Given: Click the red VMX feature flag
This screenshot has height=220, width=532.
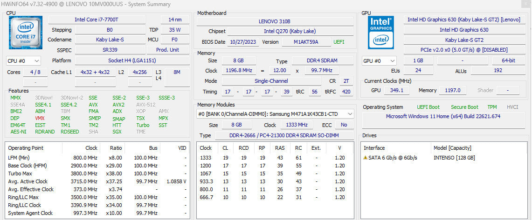Looking at the screenshot, I should (x=40, y=119).
